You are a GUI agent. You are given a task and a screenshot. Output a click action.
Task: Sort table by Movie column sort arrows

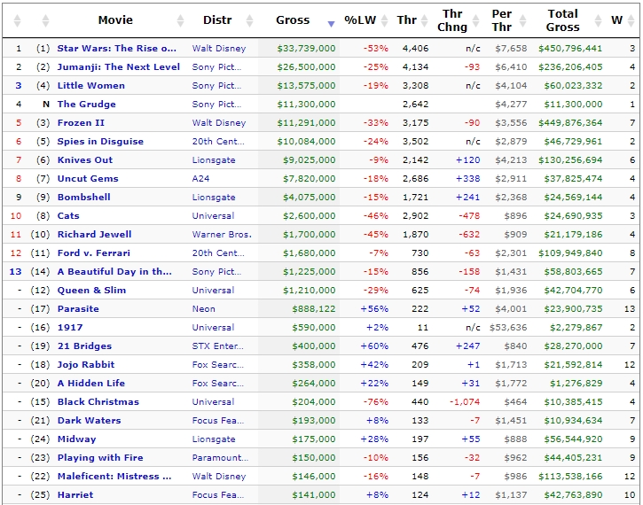click(180, 20)
